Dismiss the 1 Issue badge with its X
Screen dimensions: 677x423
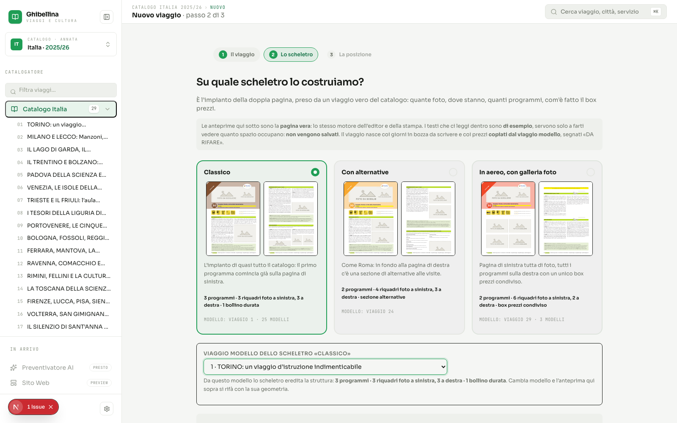51,407
